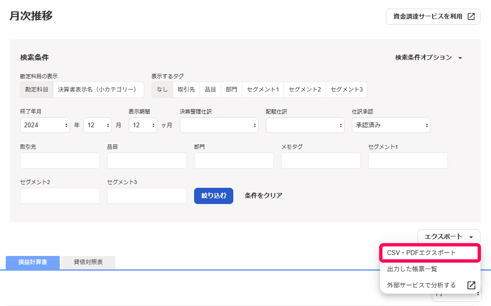This screenshot has height=306, width=491.
Task: Switch to the 損益計算書 tab
Action: click(x=33, y=262)
